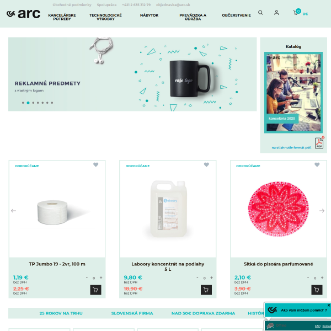Image resolution: width=331 pixels, height=331 pixels.
Task: Open the search magnifier icon
Action: click(260, 13)
